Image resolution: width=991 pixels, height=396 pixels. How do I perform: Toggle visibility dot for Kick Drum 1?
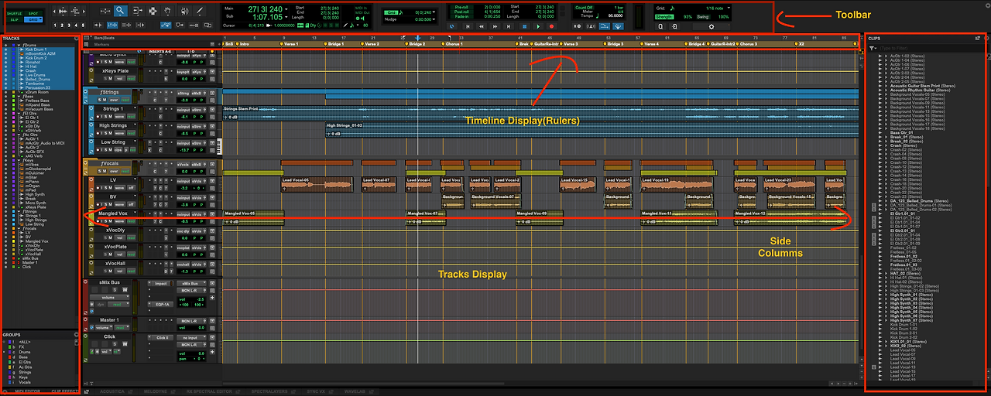tap(5, 49)
